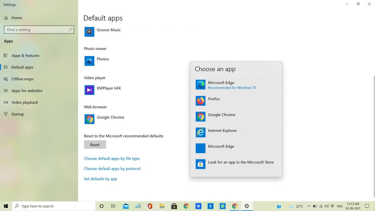This screenshot has height=211, width=375.
Task: Navigate to Offline maps settings
Action: pyautogui.click(x=22, y=79)
